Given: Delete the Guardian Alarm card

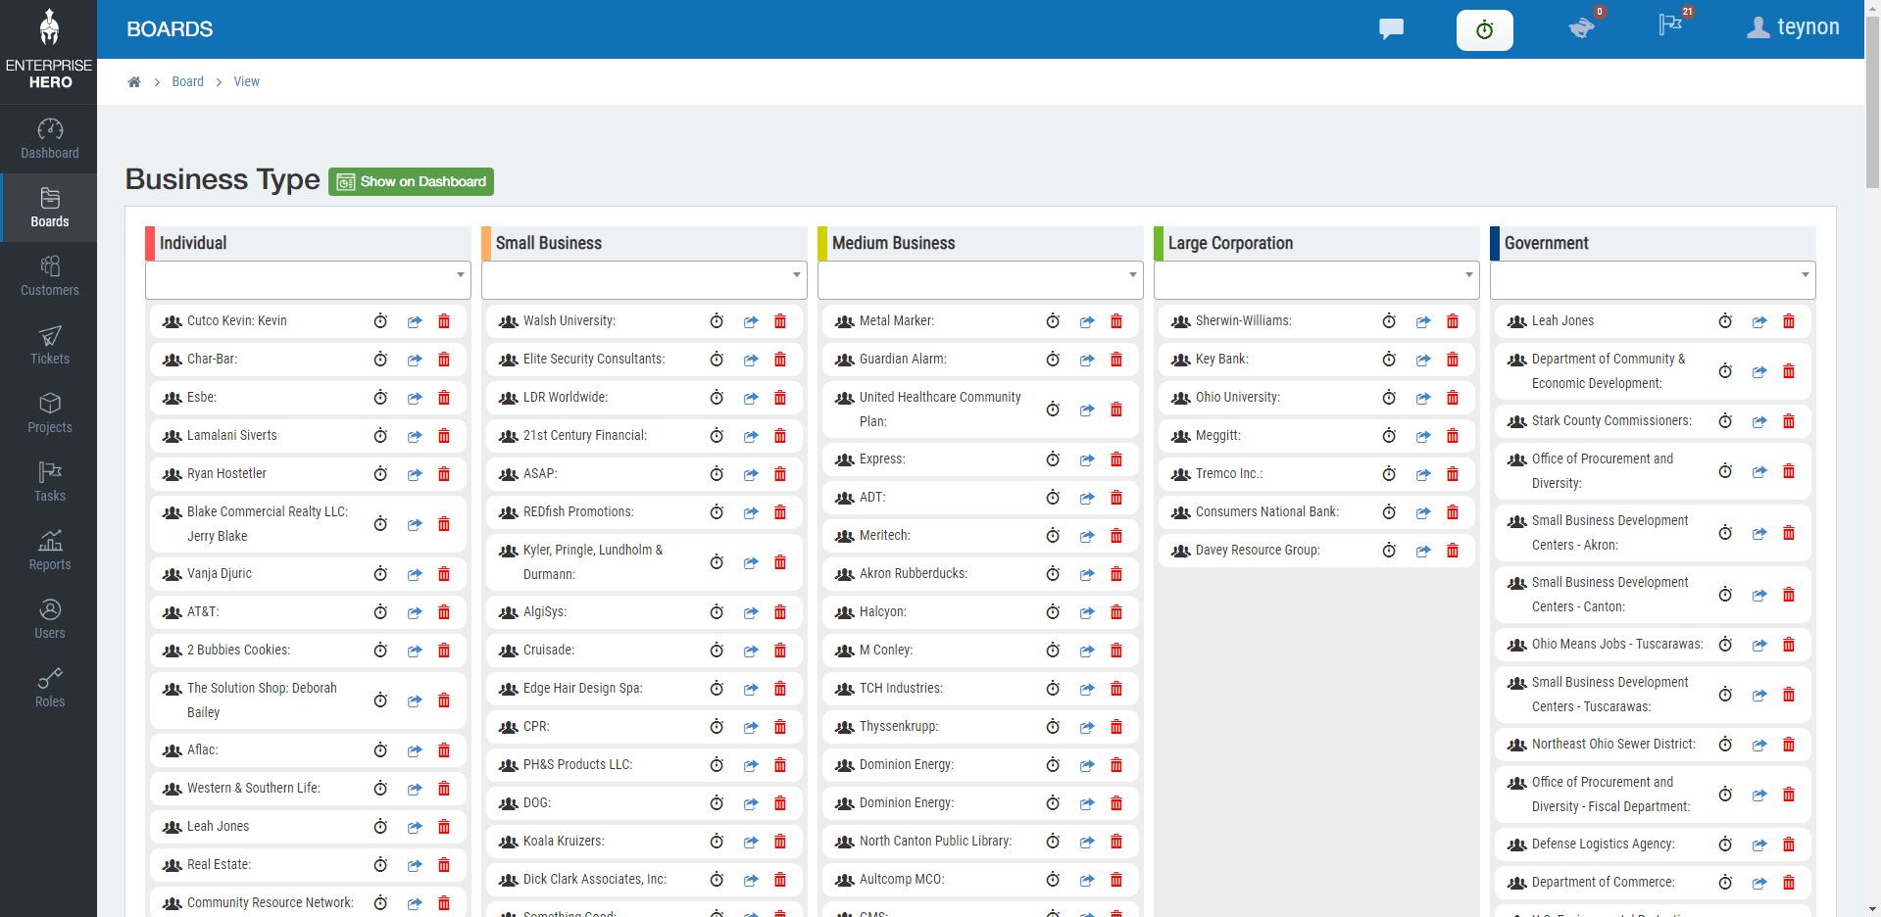Looking at the screenshot, I should (1116, 360).
